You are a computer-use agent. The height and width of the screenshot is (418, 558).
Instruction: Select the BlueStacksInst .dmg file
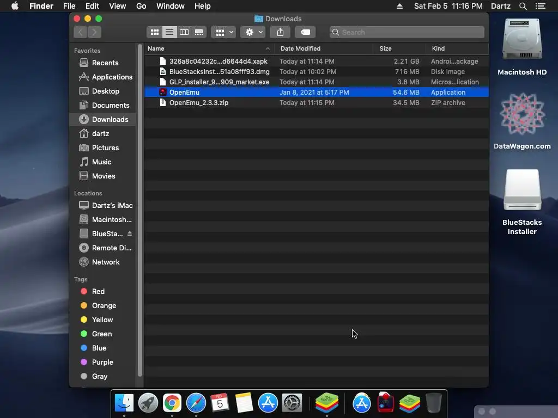click(x=317, y=72)
